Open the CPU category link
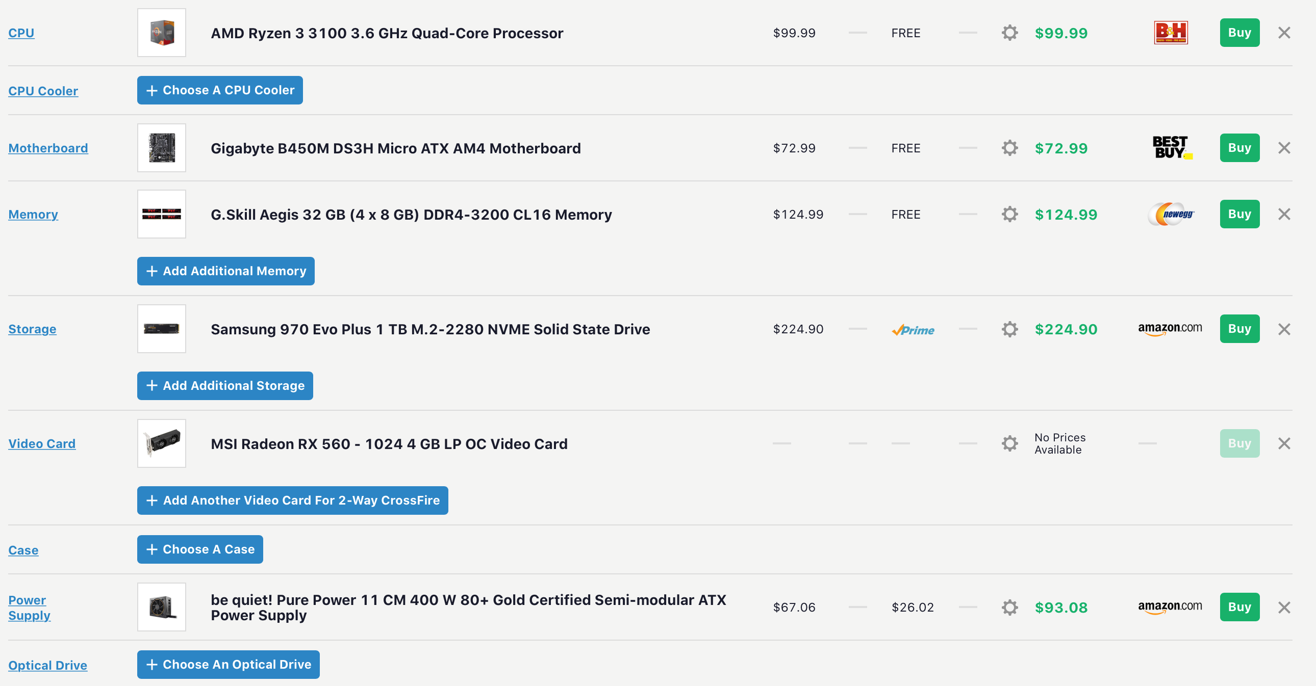1316x686 pixels. tap(21, 33)
